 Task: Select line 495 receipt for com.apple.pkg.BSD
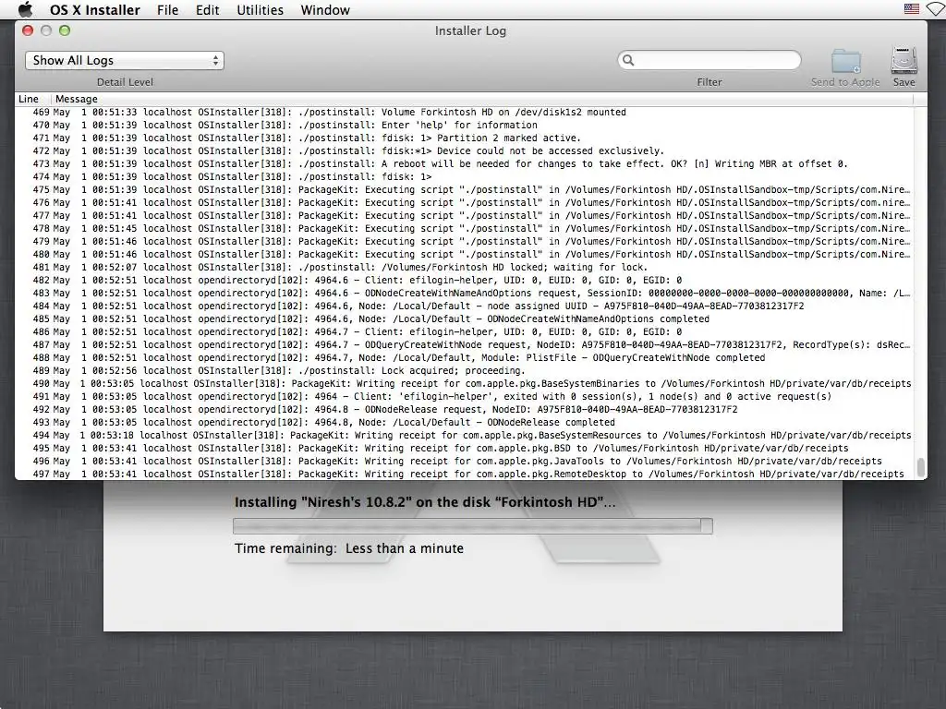click(465, 449)
